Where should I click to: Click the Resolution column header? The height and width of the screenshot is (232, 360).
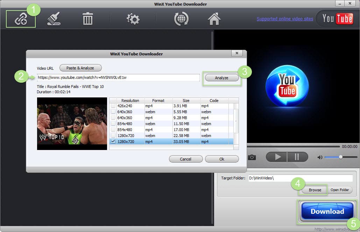pyautogui.click(x=130, y=101)
